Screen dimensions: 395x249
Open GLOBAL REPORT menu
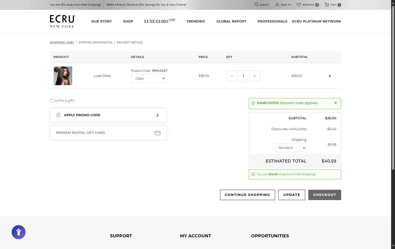pos(231,21)
